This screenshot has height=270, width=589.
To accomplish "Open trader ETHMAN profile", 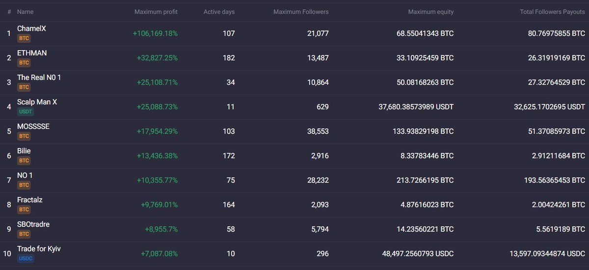I will tap(32, 53).
